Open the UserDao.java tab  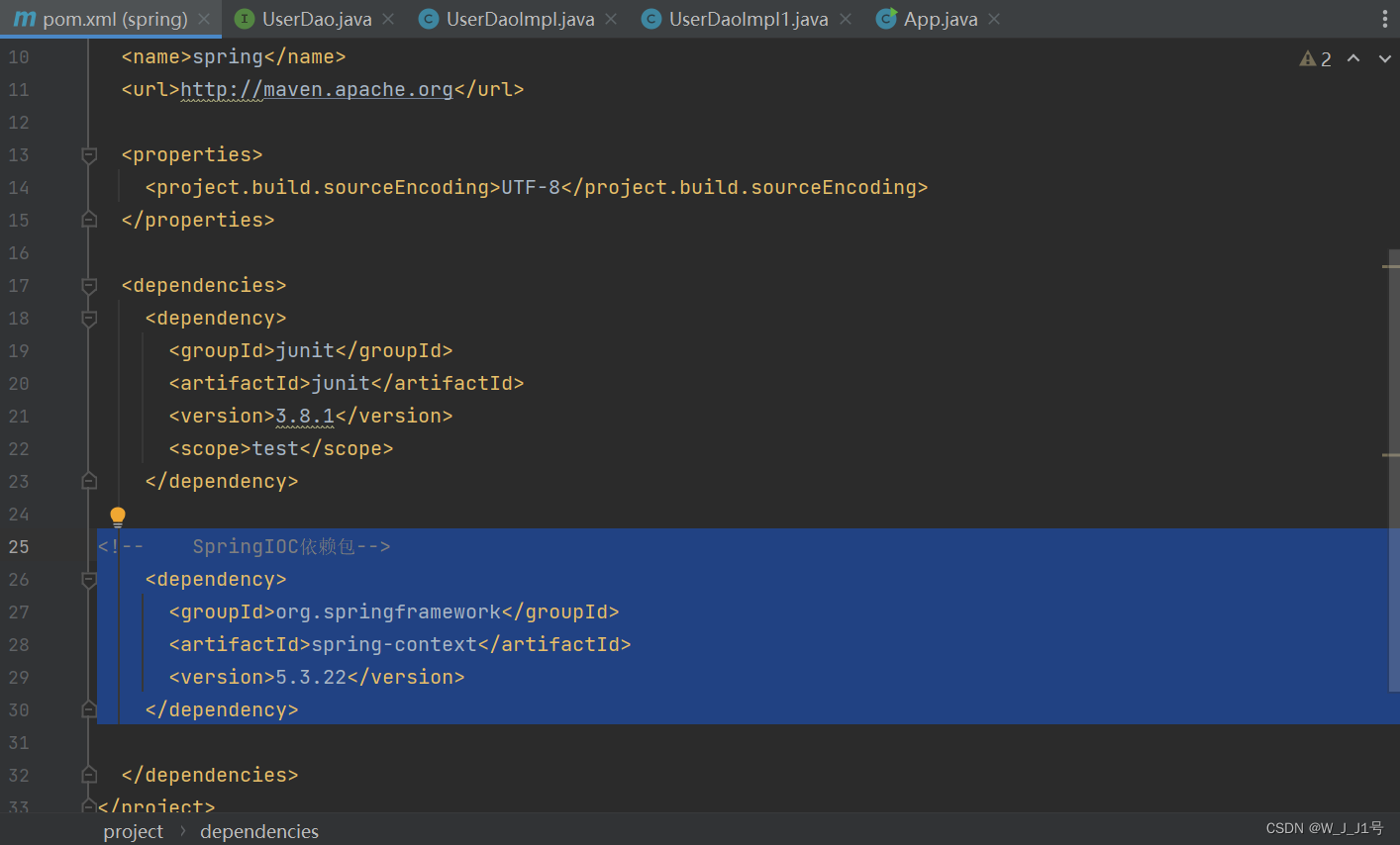point(317,19)
